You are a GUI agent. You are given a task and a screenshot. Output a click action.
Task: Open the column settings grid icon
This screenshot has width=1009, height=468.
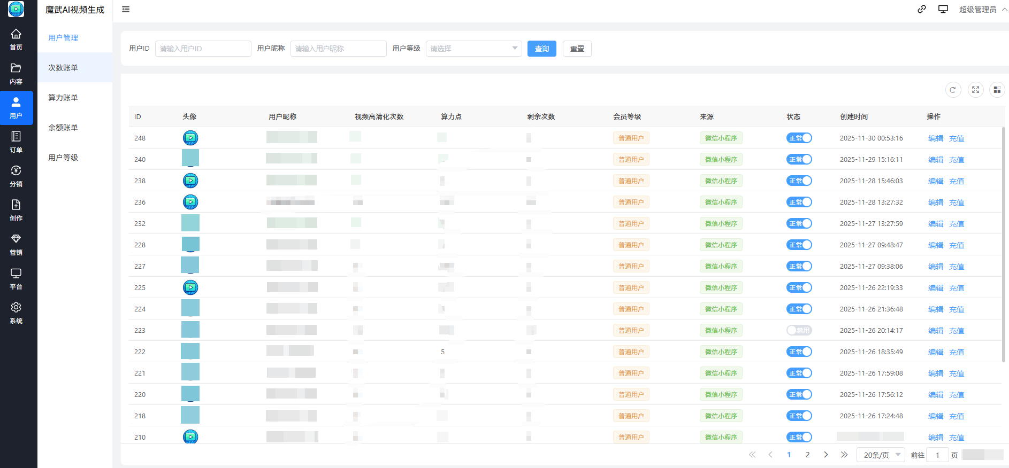point(997,90)
